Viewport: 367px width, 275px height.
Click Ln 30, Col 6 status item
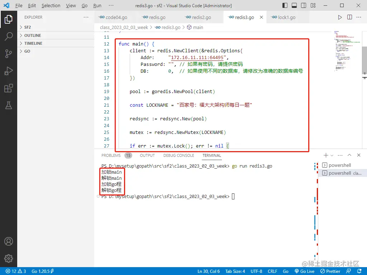(x=209, y=271)
